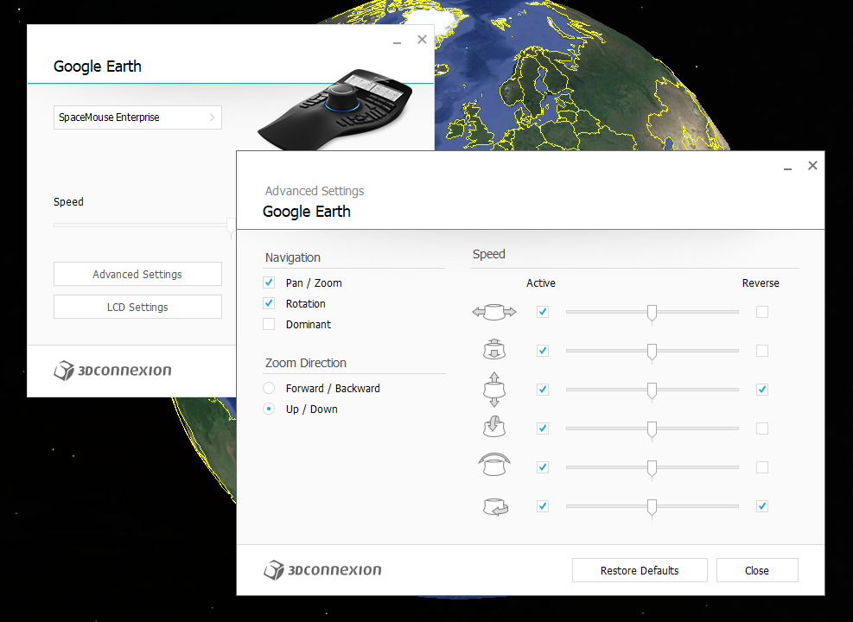Click the Active column label
853x622 pixels.
tap(541, 283)
